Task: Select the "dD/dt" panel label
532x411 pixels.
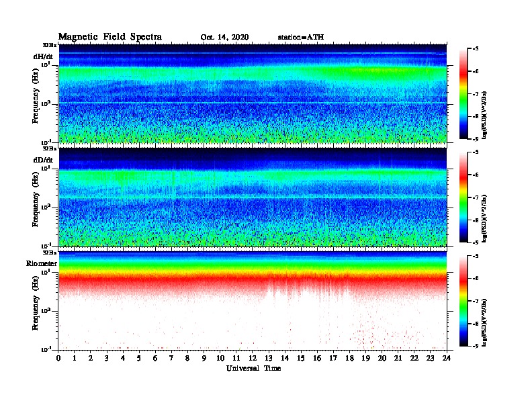Action: point(43,160)
